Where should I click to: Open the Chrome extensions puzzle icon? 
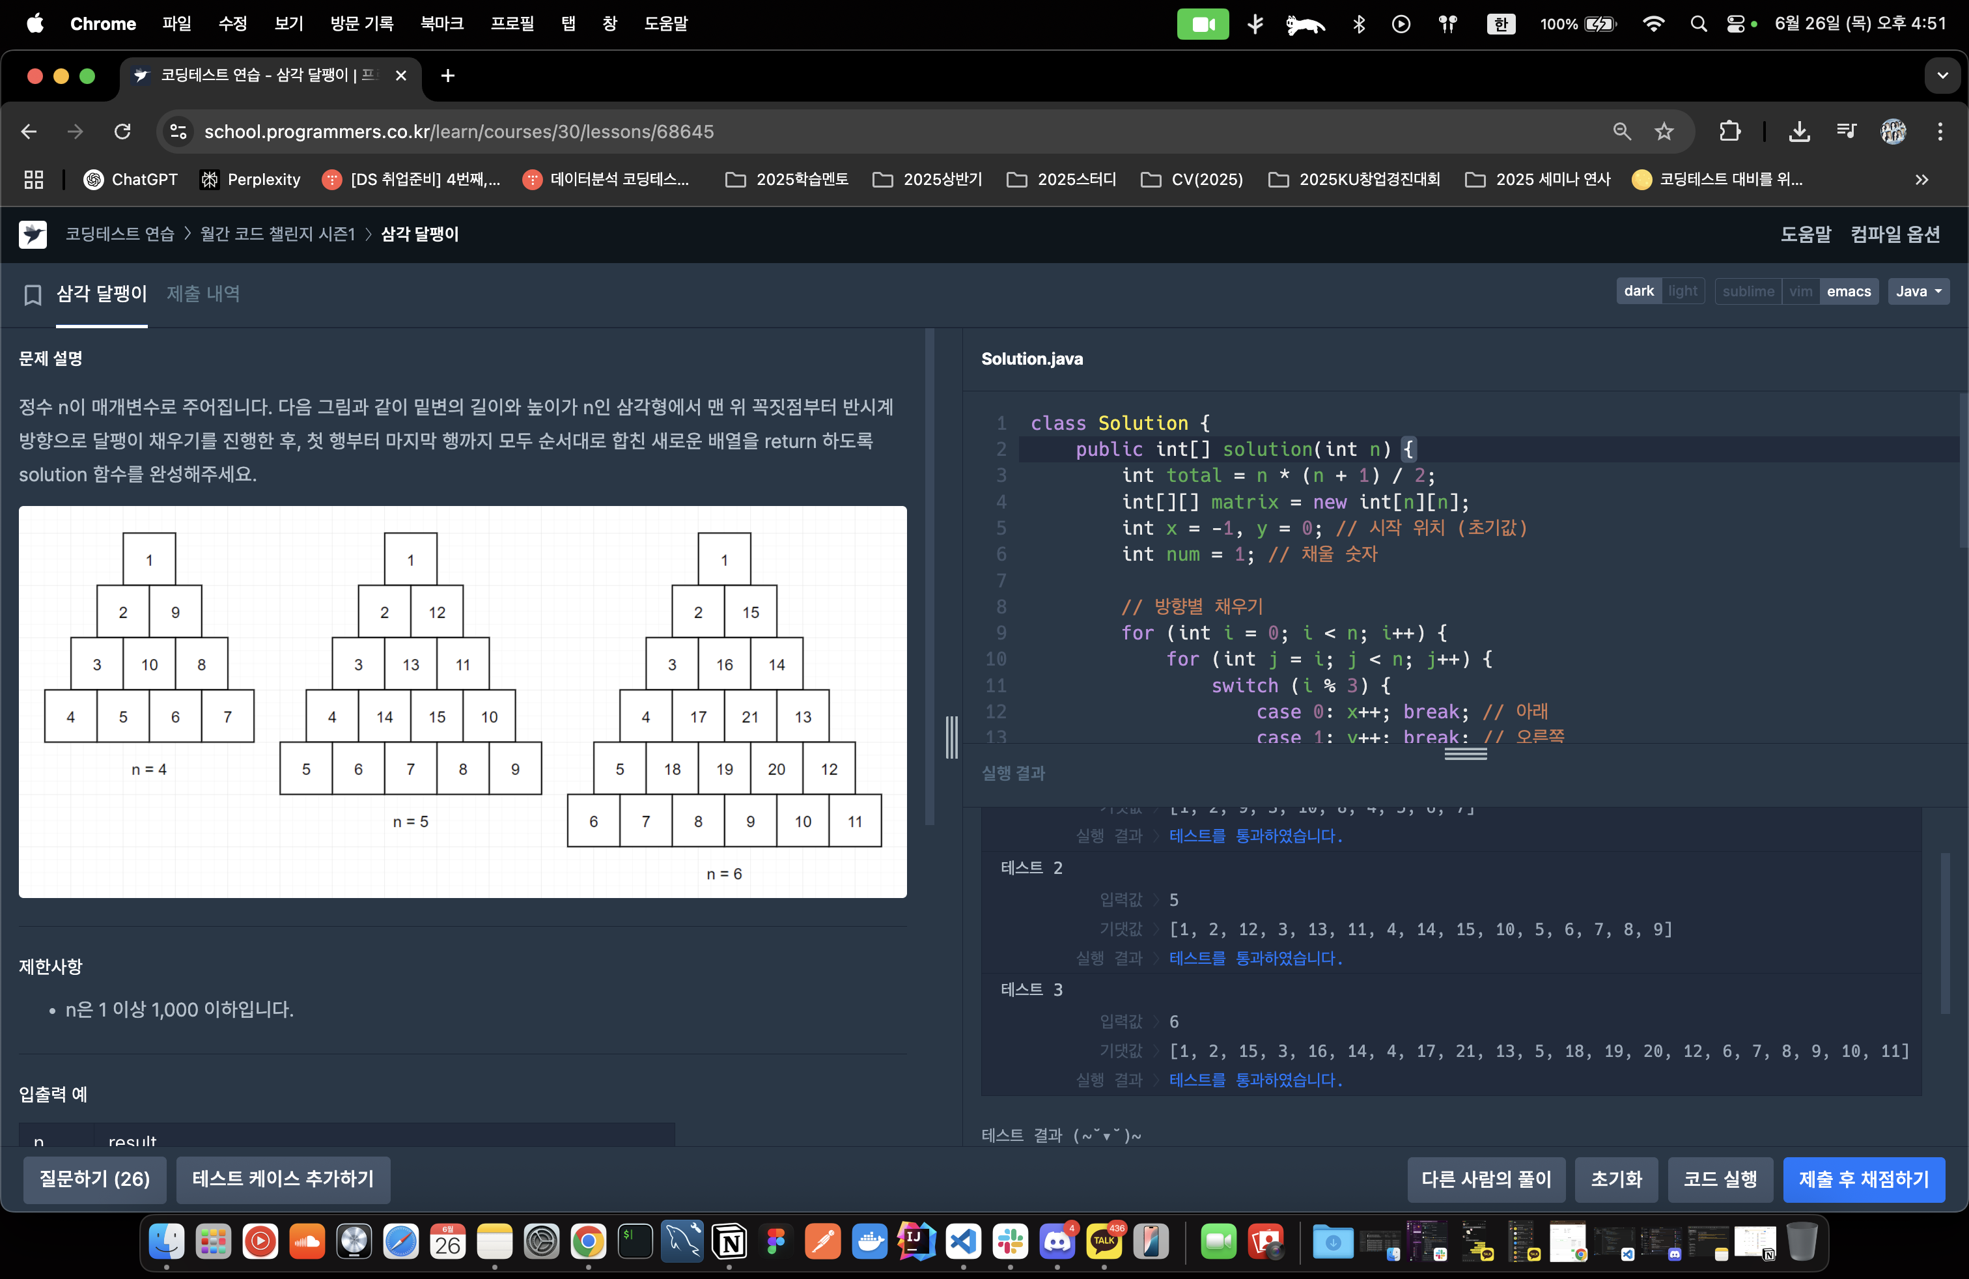(x=1730, y=132)
